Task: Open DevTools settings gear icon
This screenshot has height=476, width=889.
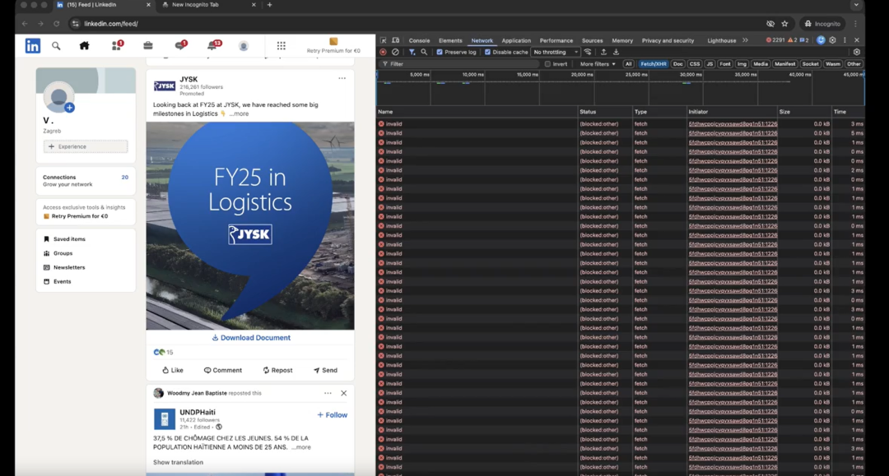Action: tap(832, 40)
